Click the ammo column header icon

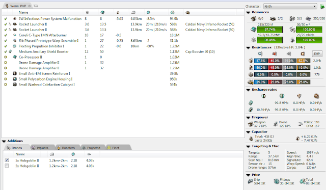tap(187, 12)
